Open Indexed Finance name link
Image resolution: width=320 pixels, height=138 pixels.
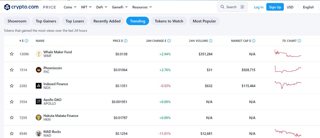click(56, 84)
